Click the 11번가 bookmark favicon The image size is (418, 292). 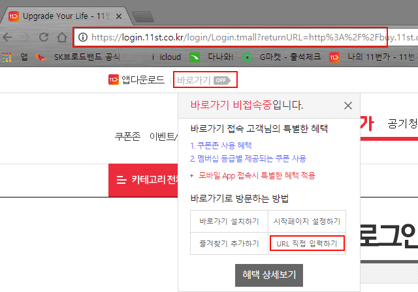pyautogui.click(x=334, y=57)
